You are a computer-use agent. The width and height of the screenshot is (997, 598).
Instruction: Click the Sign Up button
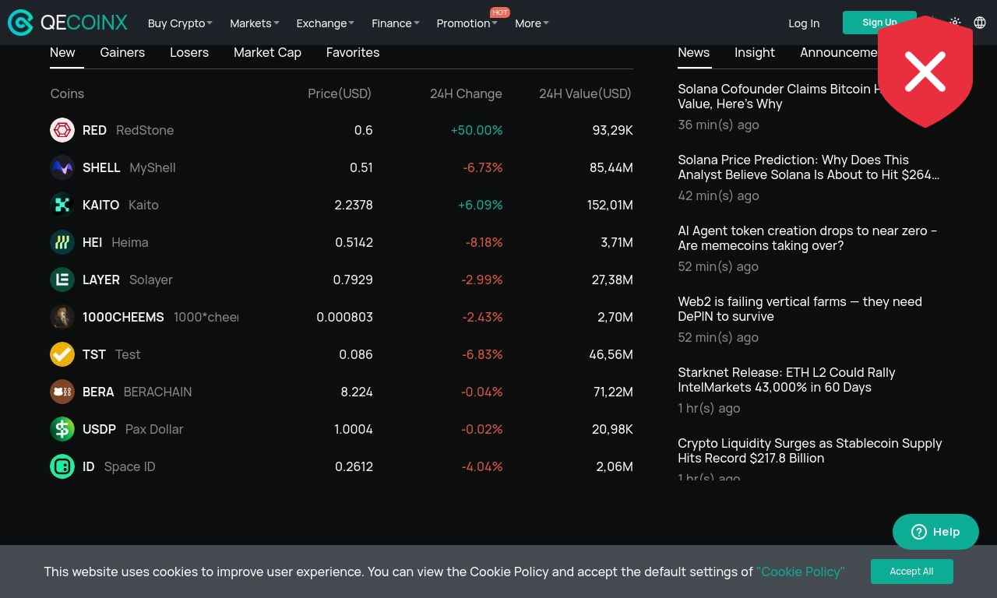(879, 23)
